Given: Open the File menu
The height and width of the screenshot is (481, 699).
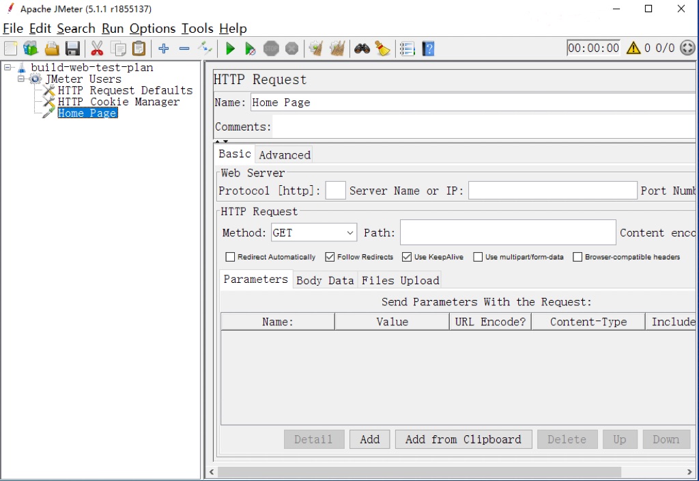Looking at the screenshot, I should click(x=13, y=29).
